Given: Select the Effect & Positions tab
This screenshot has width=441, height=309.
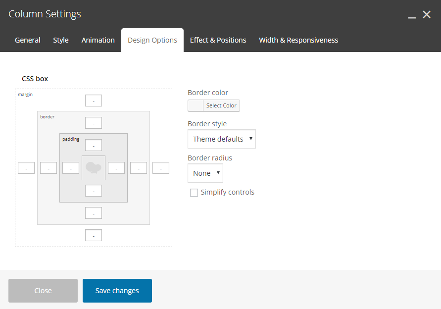Looking at the screenshot, I should point(218,40).
